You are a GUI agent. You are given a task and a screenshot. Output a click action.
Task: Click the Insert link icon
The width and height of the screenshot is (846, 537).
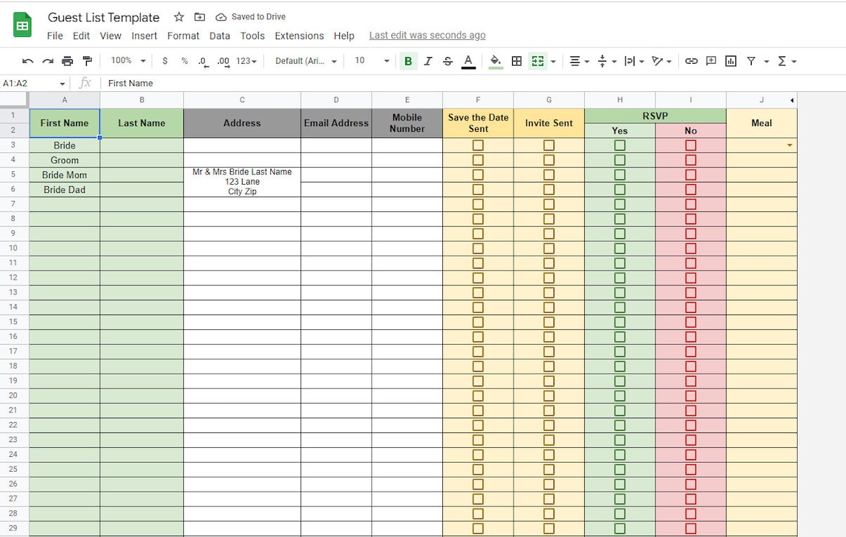point(691,61)
